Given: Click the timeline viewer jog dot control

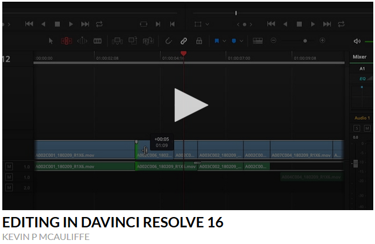Looking at the screenshot, I should click(x=244, y=24).
